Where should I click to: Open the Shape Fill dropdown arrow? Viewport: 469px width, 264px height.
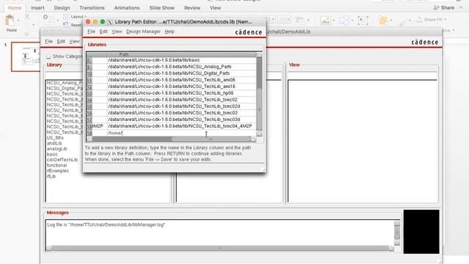click(446, 20)
